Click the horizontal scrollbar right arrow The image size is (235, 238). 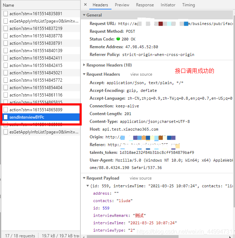pyautogui.click(x=230, y=237)
